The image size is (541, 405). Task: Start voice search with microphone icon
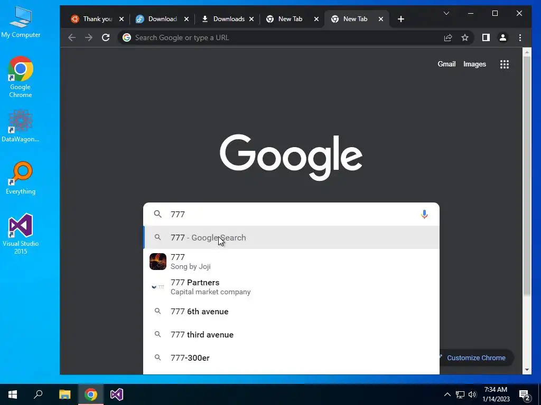coord(424,214)
